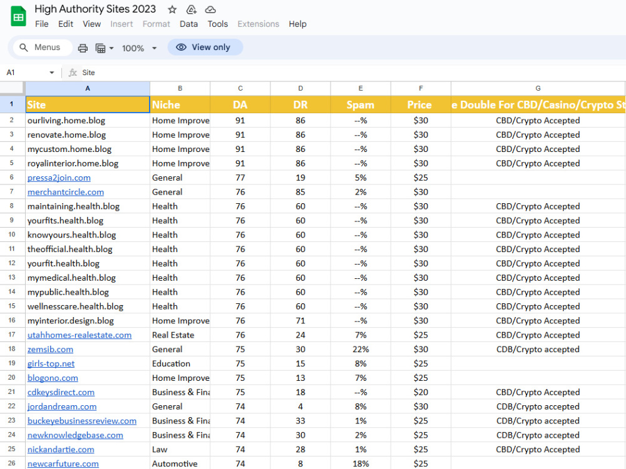Viewport: 626px width, 469px height.
Task: Click the DR value 85 cell
Action: [x=300, y=192]
